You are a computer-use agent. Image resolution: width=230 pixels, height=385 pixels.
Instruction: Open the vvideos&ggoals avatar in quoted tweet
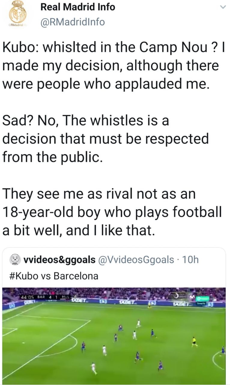[x=14, y=259]
